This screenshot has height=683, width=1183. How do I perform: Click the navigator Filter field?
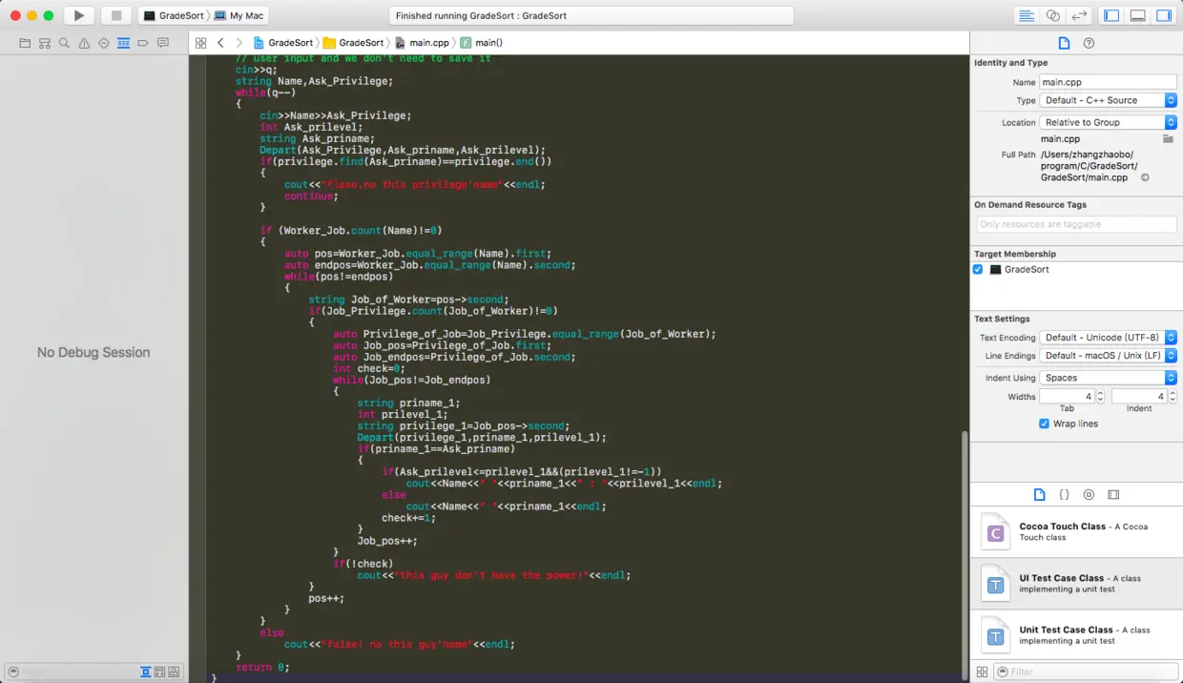(x=72, y=672)
